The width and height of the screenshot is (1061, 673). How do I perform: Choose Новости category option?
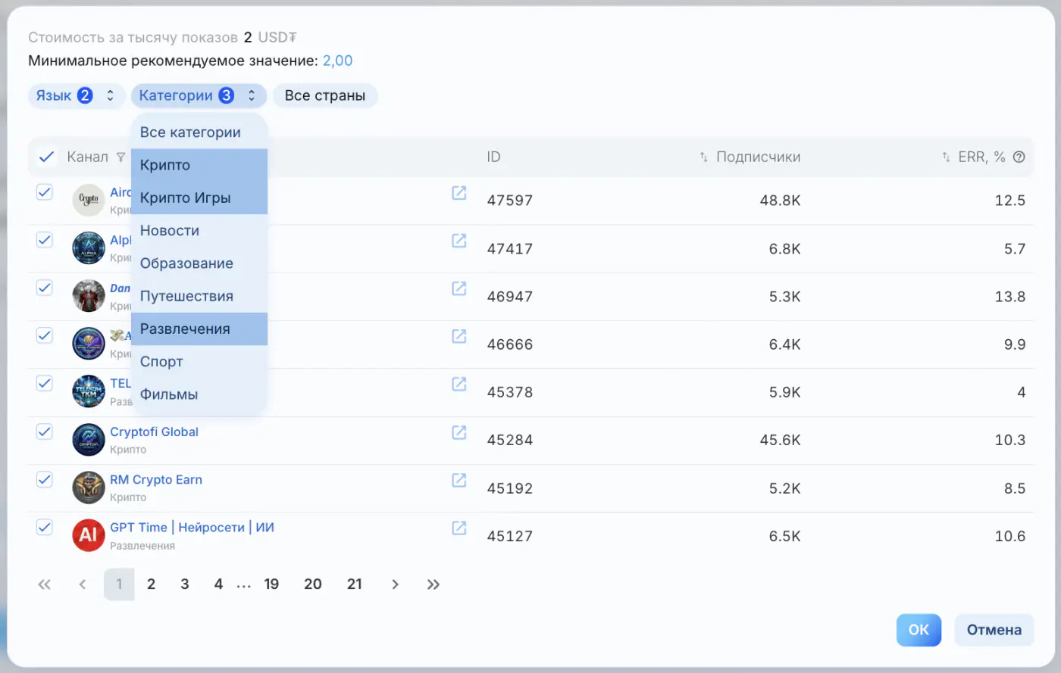click(x=199, y=231)
